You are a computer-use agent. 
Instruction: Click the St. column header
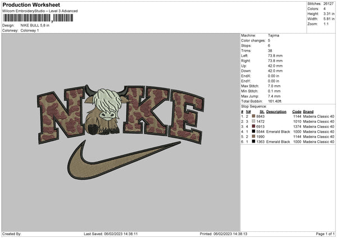(x=262, y=112)
